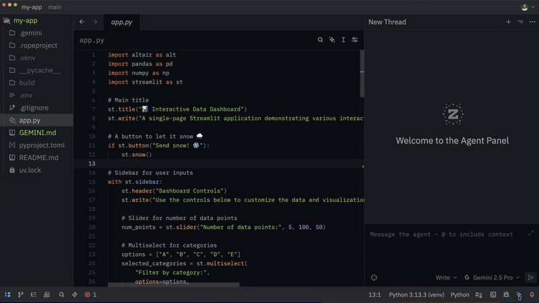
Task: Open the GEMINI.md file
Action: 36,133
